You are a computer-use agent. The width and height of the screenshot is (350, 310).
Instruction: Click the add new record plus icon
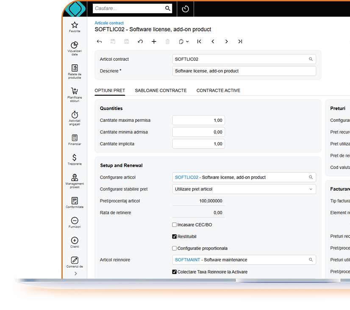154,42
